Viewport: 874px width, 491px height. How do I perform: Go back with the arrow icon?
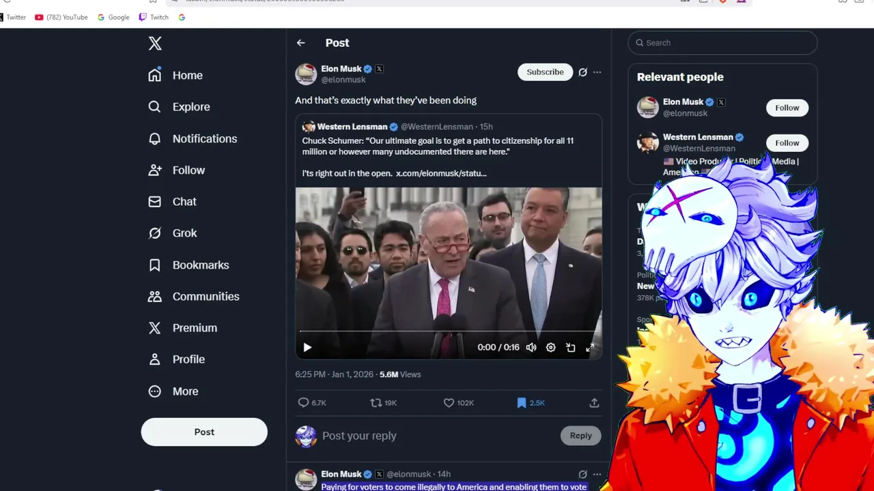coord(301,43)
